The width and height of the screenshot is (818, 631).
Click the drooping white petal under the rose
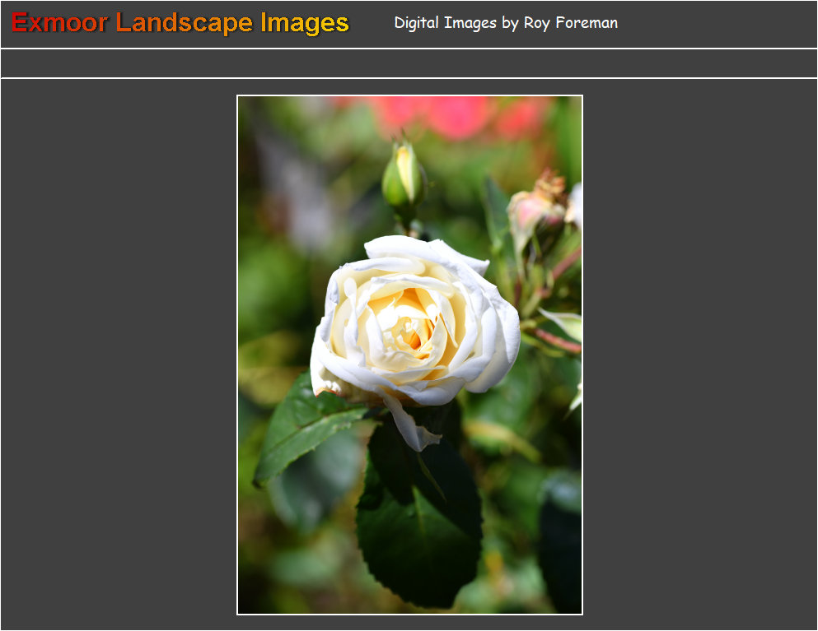412,428
